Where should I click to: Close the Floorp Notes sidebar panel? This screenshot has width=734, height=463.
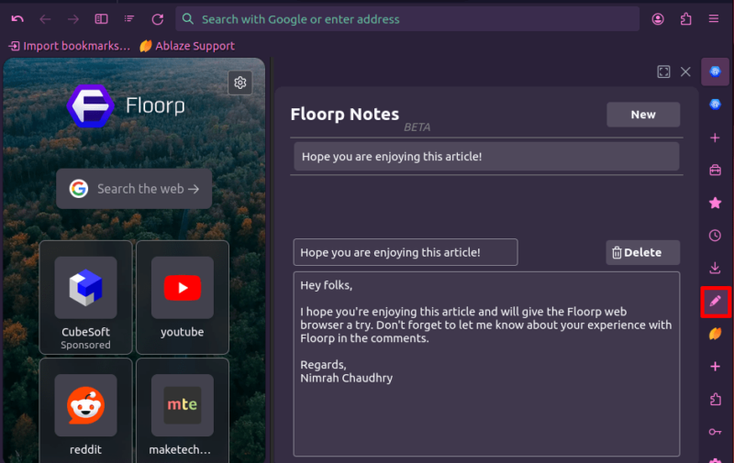[x=685, y=72]
